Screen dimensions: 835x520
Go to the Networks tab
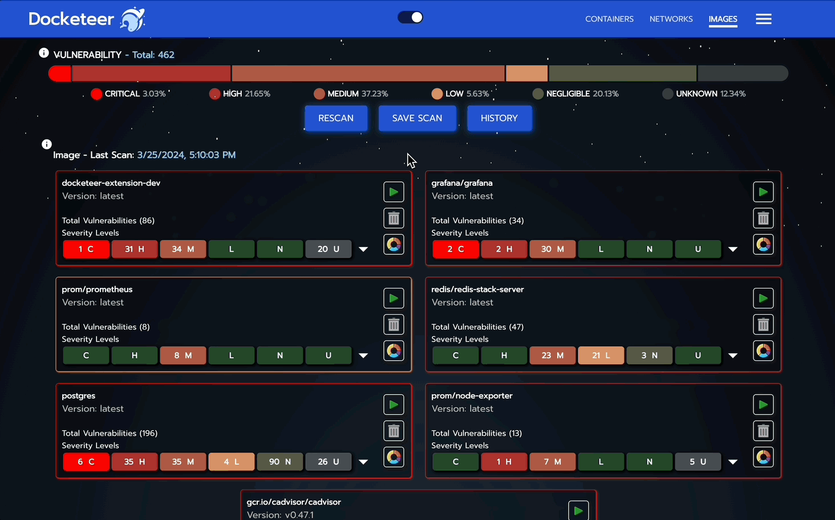(x=671, y=19)
